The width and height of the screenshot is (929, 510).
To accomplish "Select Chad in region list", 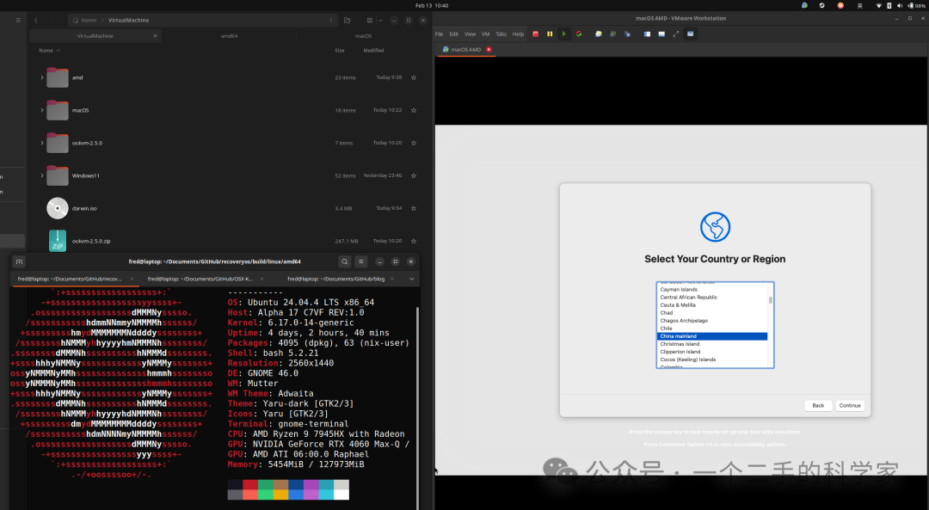I will pos(712,313).
